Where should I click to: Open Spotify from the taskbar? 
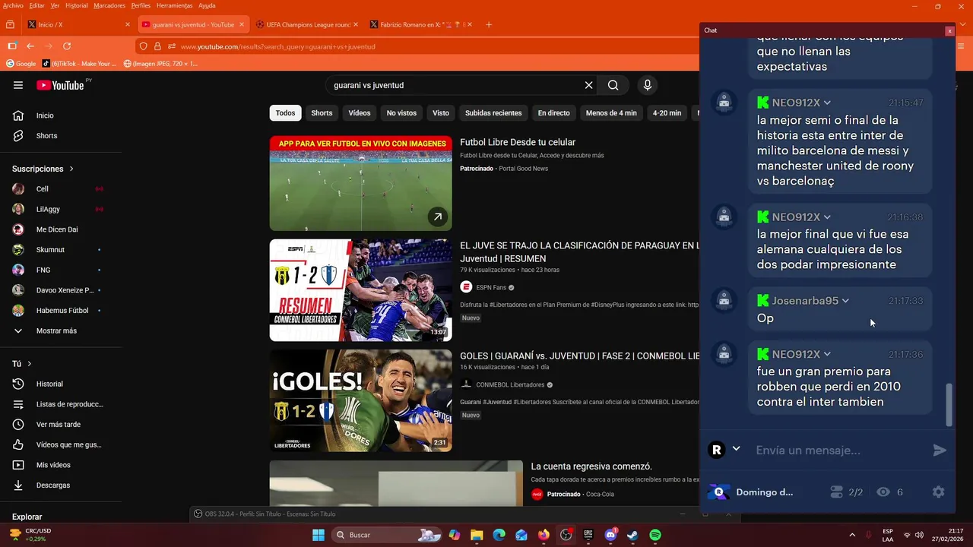tap(655, 535)
